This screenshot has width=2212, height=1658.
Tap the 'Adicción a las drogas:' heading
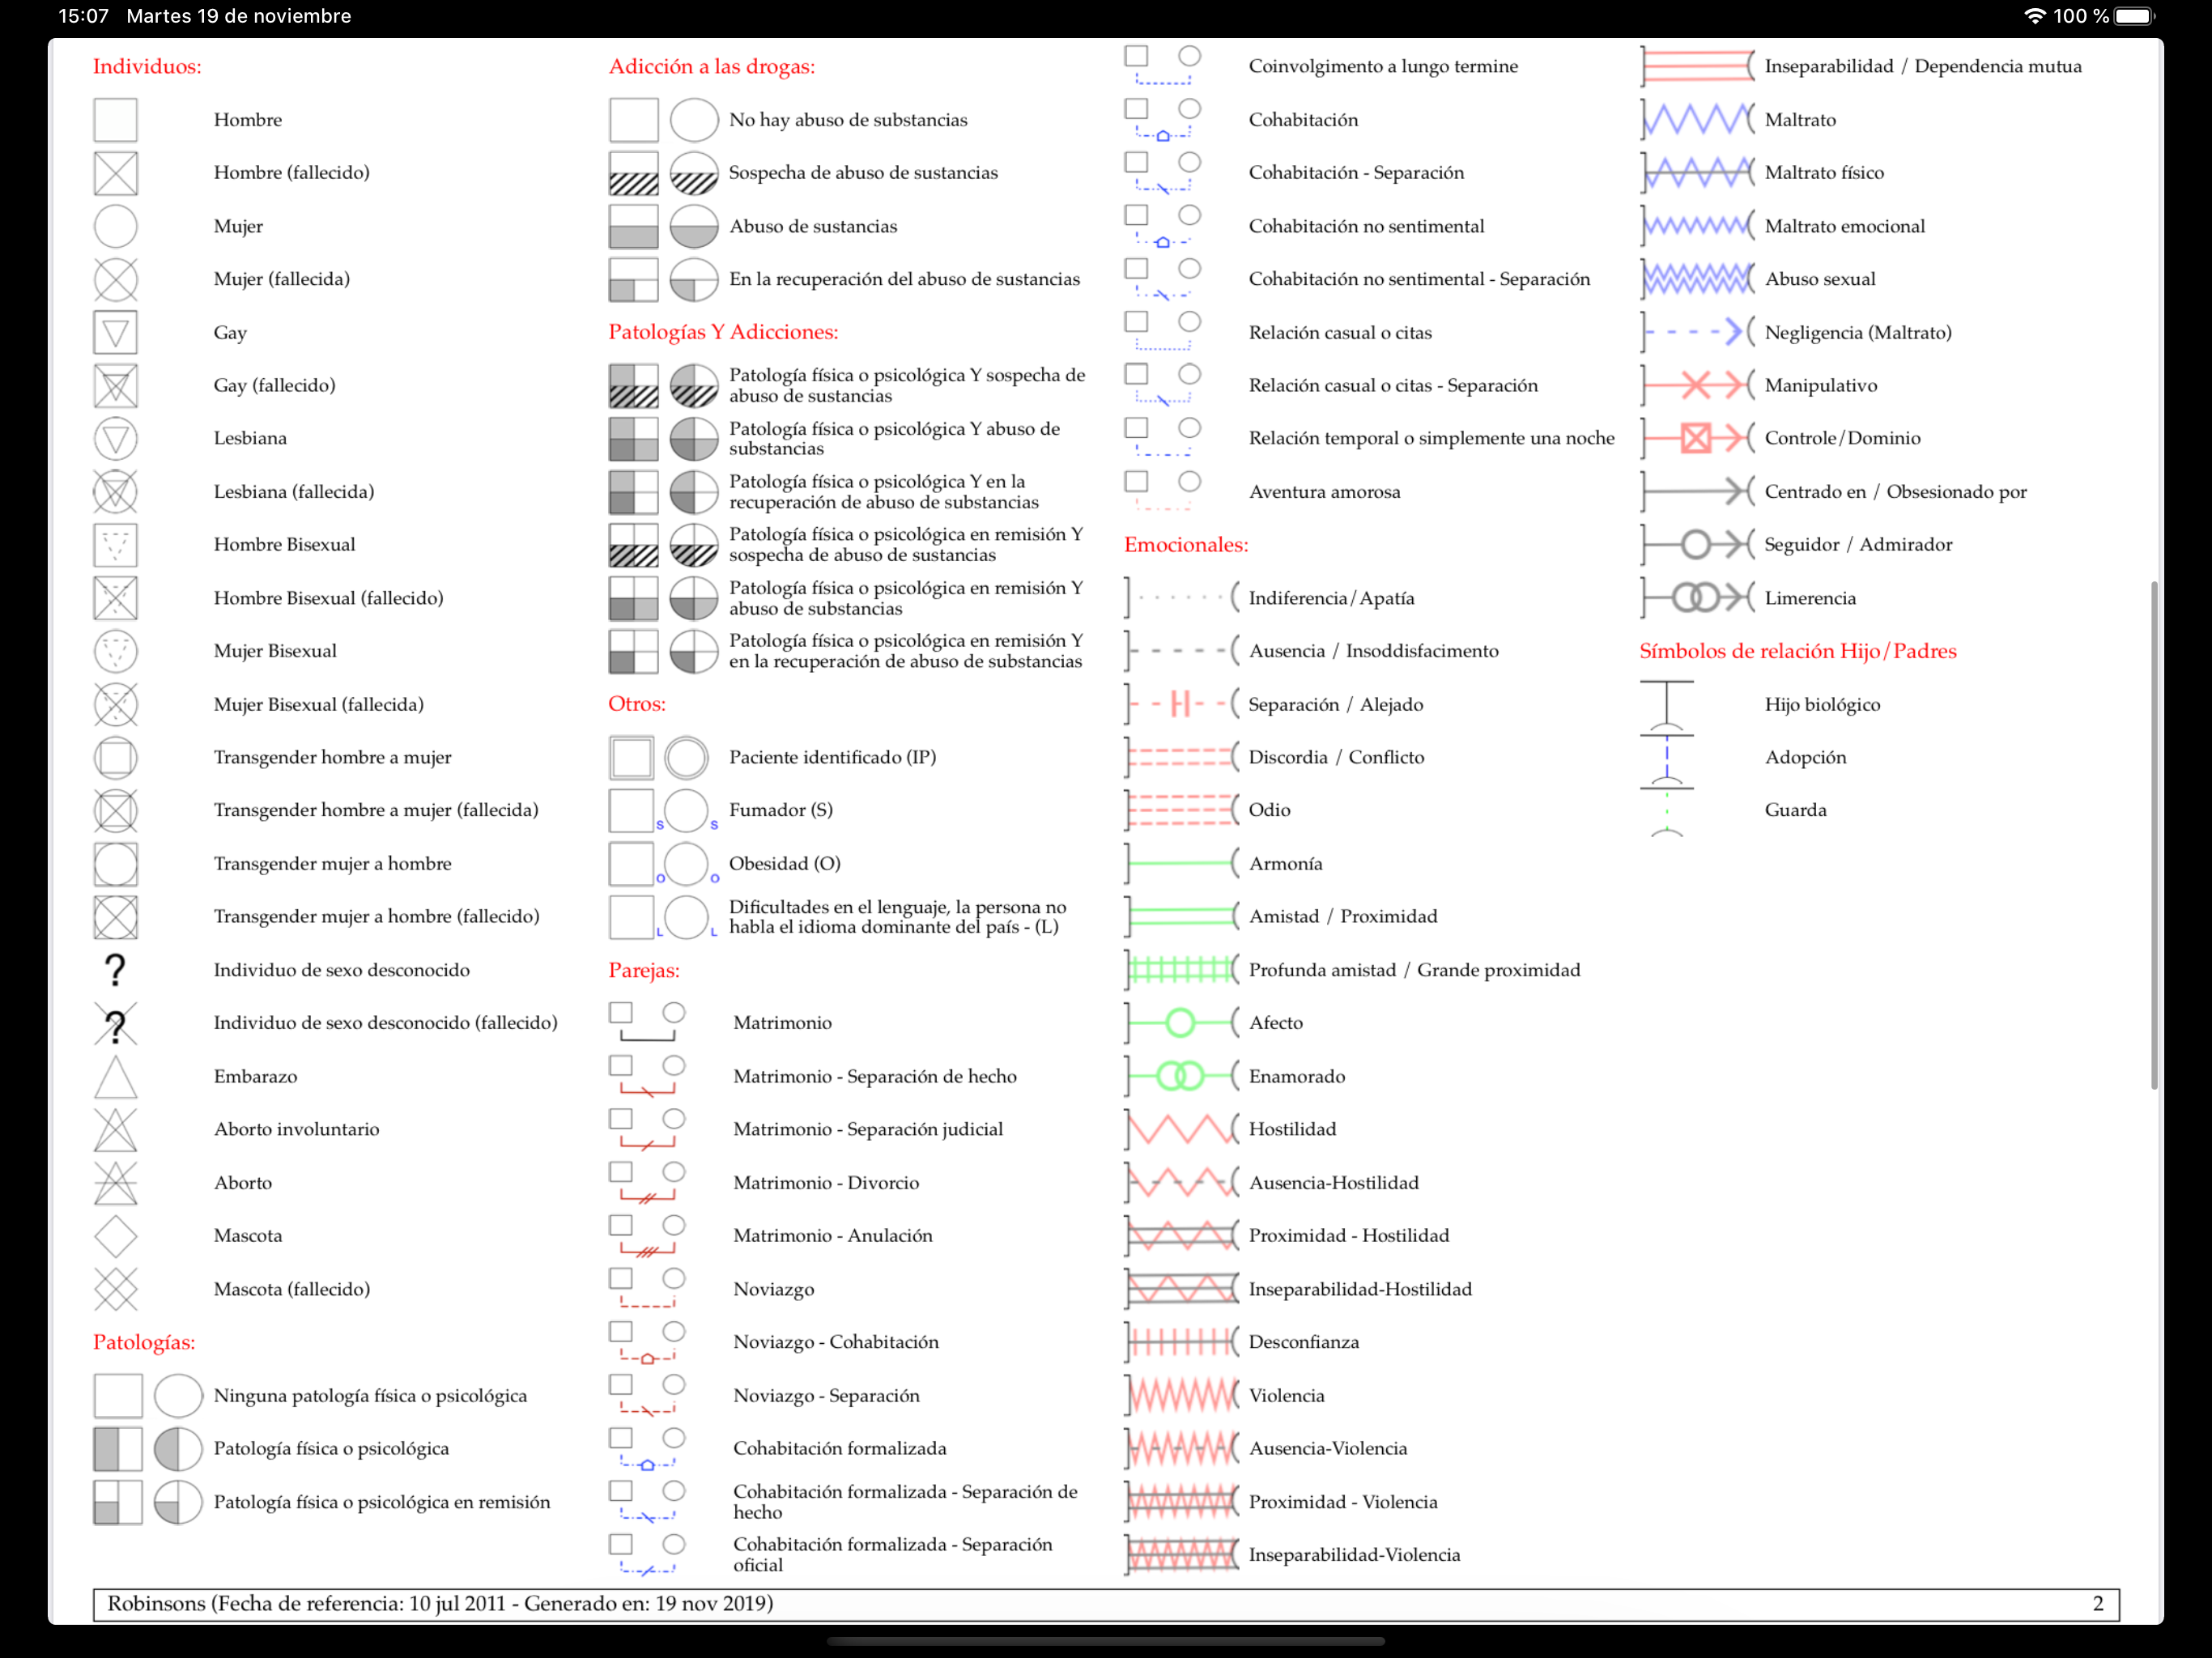[x=712, y=66]
